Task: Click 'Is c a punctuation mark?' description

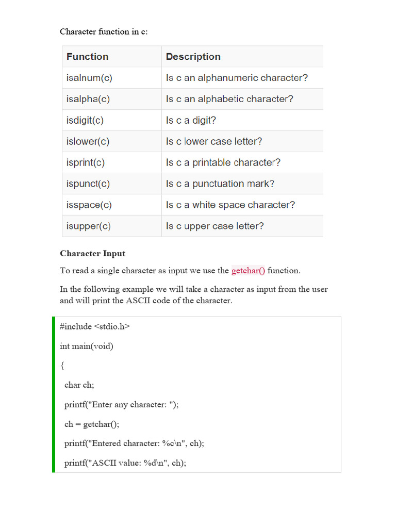Action: tap(220, 184)
